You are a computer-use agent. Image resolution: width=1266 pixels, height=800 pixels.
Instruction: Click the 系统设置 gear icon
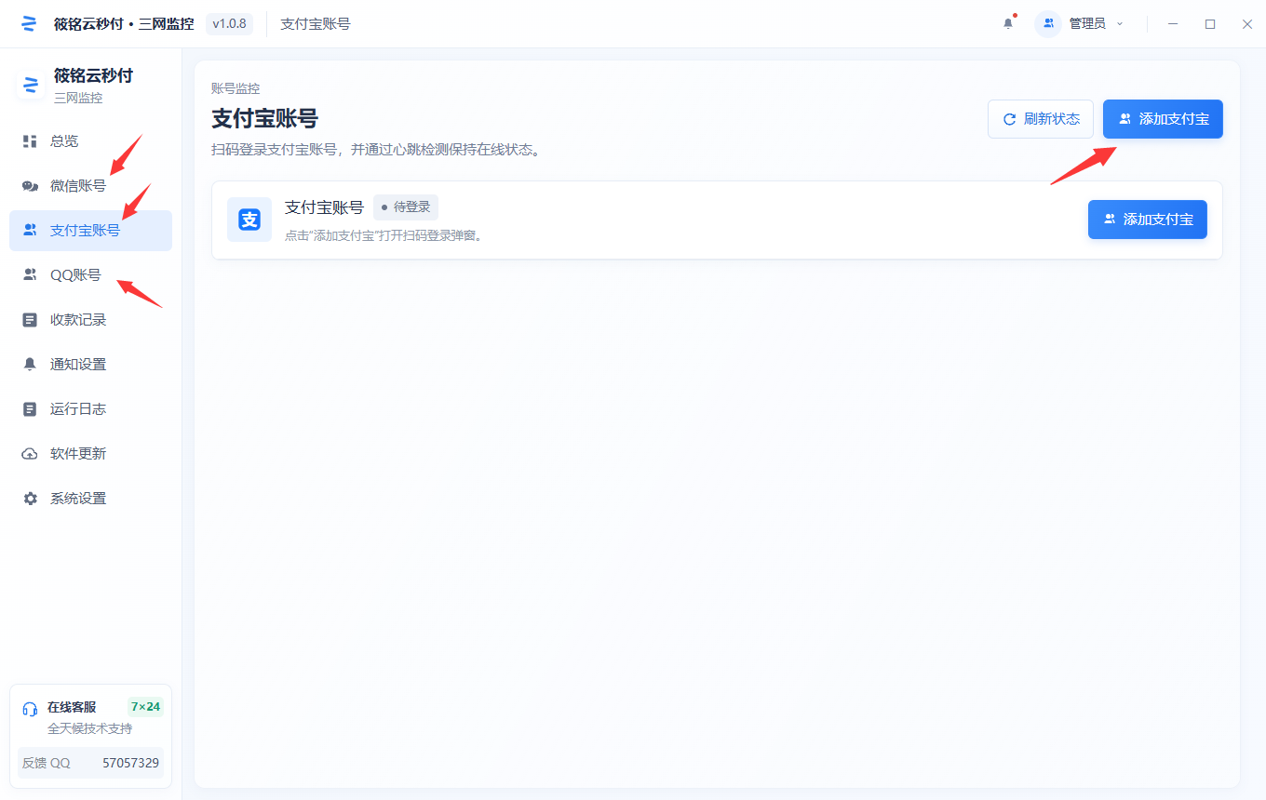pyautogui.click(x=30, y=499)
